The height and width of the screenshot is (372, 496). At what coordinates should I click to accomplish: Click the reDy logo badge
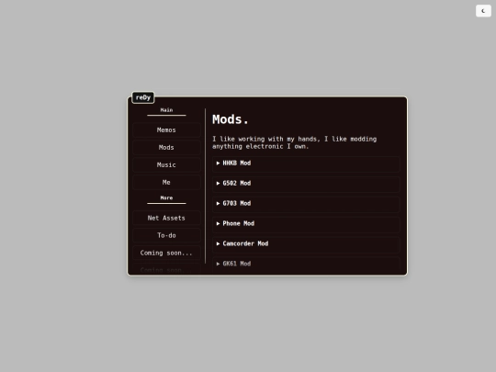[x=143, y=97]
